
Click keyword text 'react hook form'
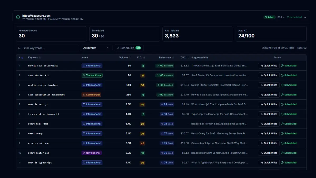[38, 124]
